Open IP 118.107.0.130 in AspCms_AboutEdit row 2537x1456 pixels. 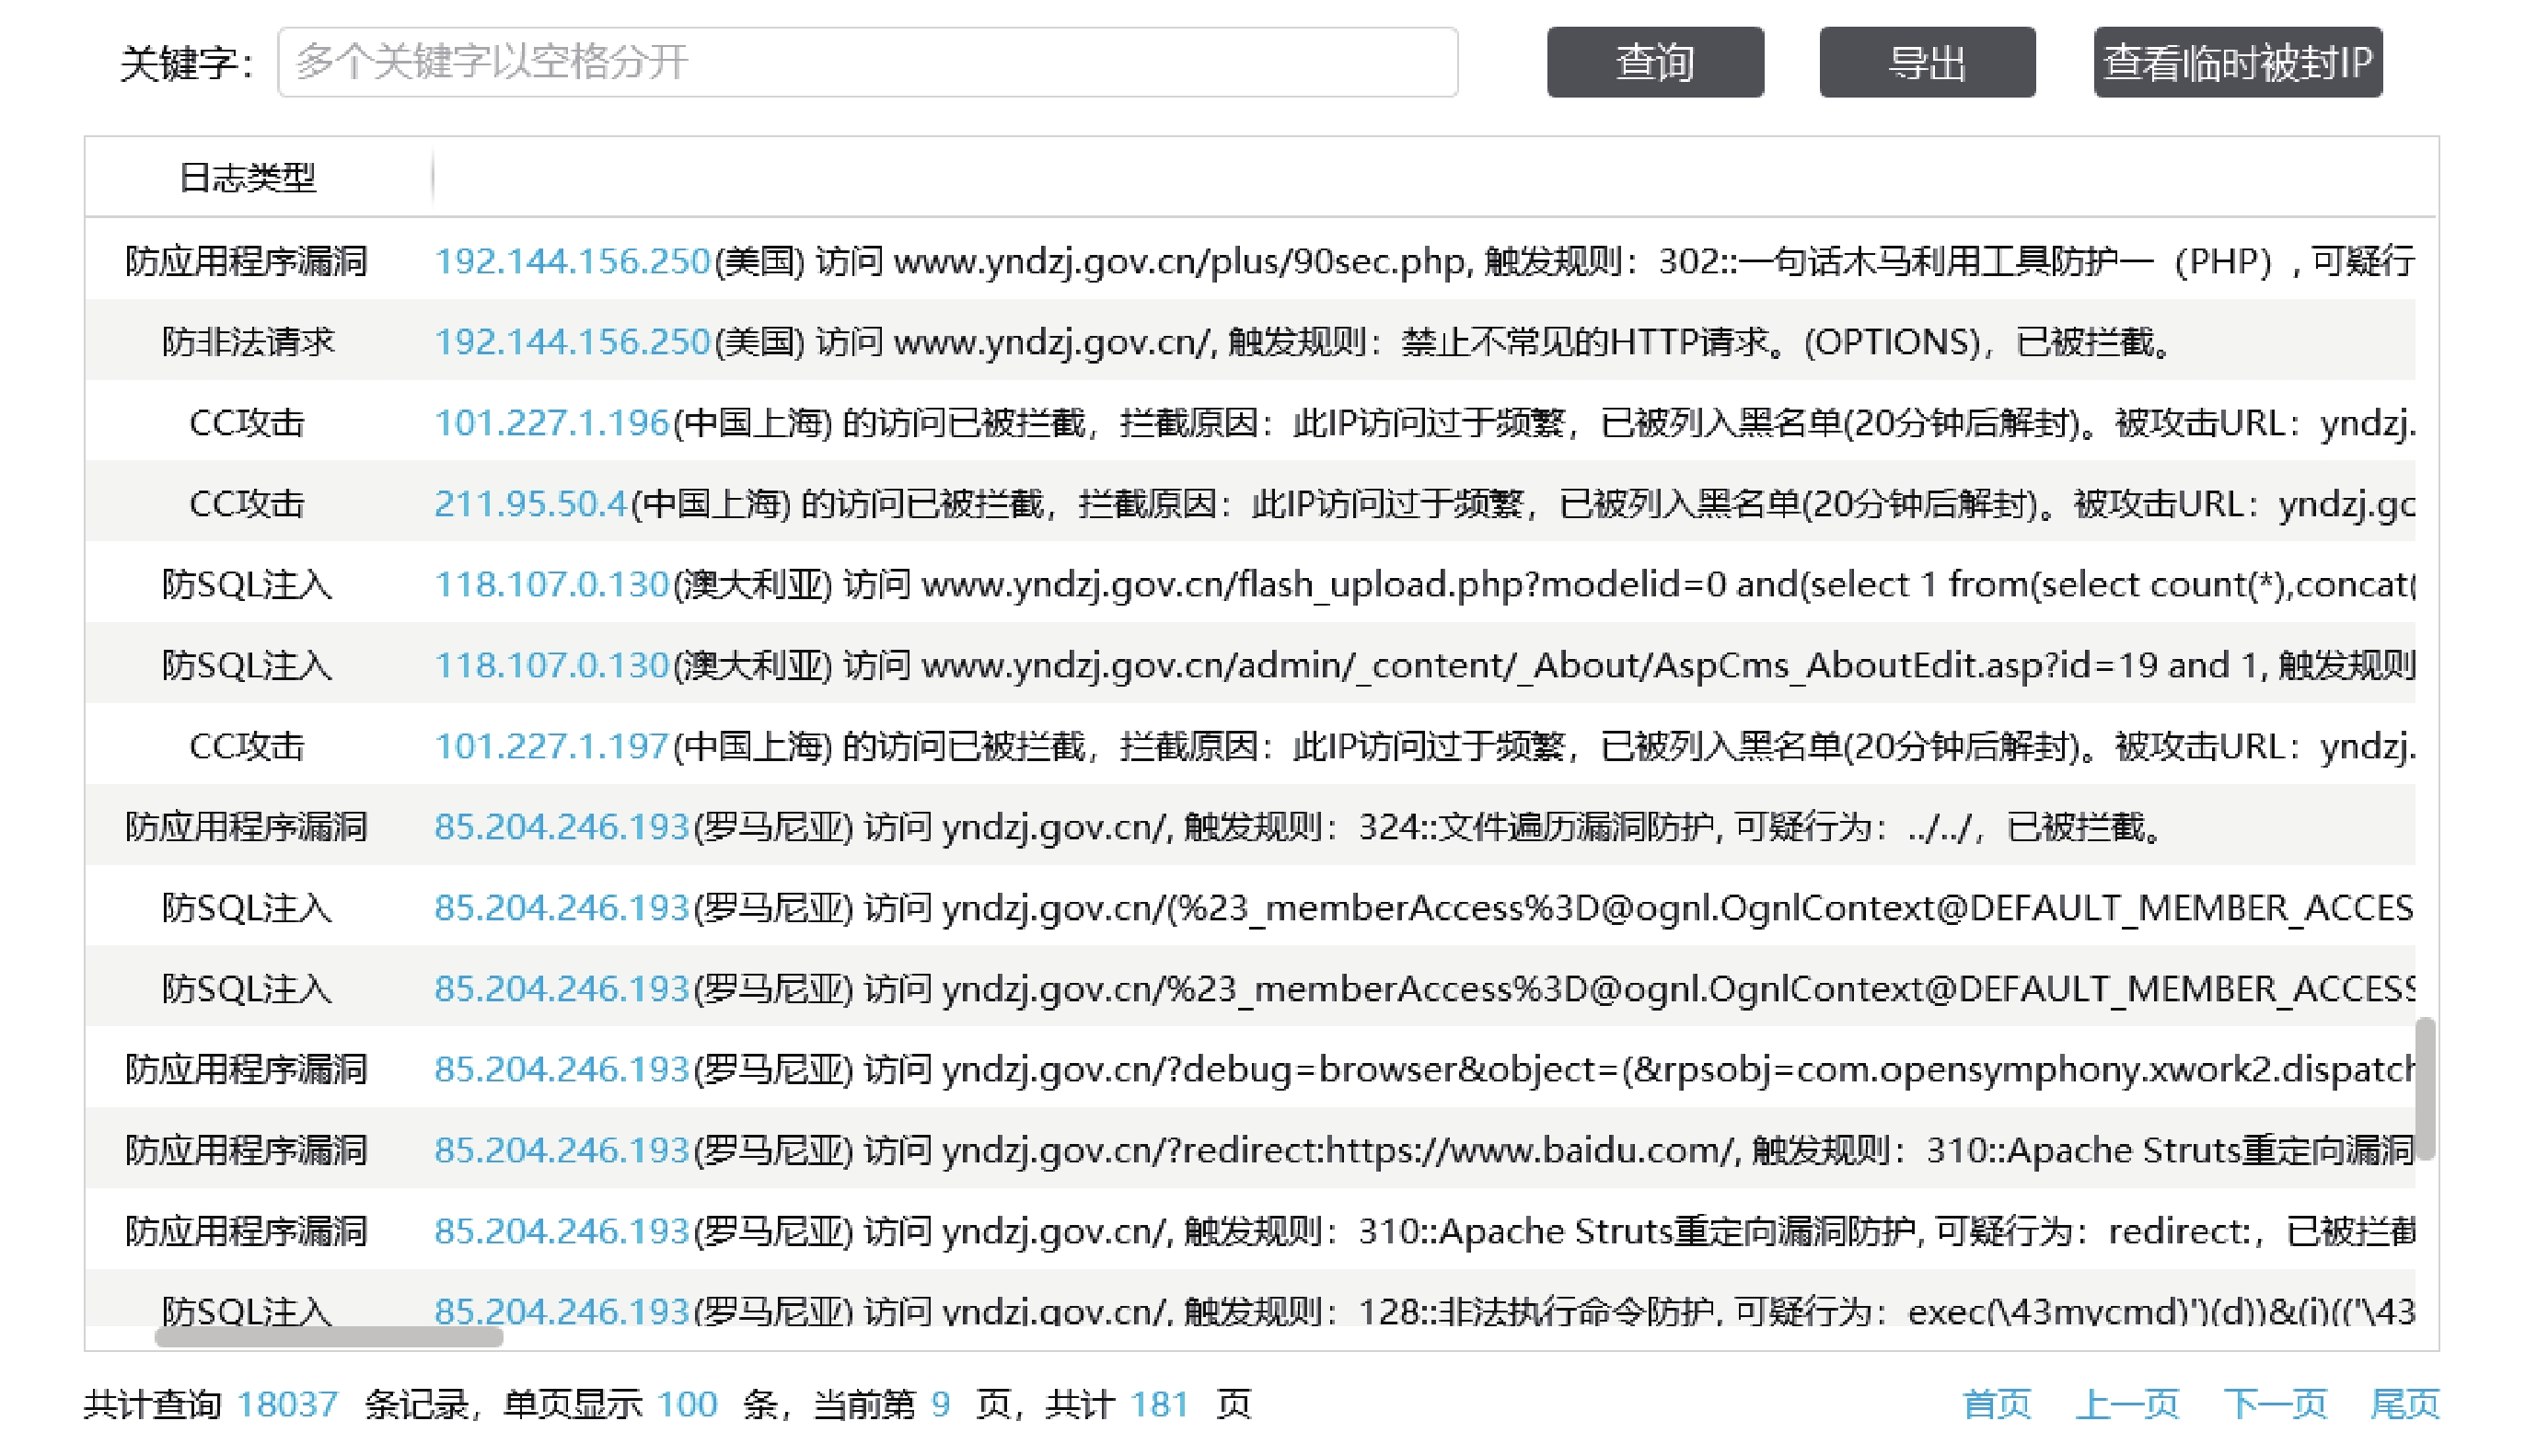pos(551,665)
